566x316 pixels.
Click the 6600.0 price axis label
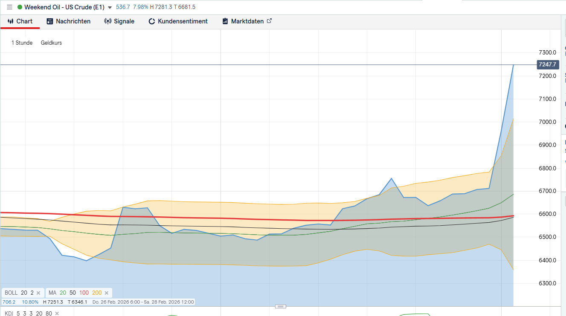(x=548, y=214)
